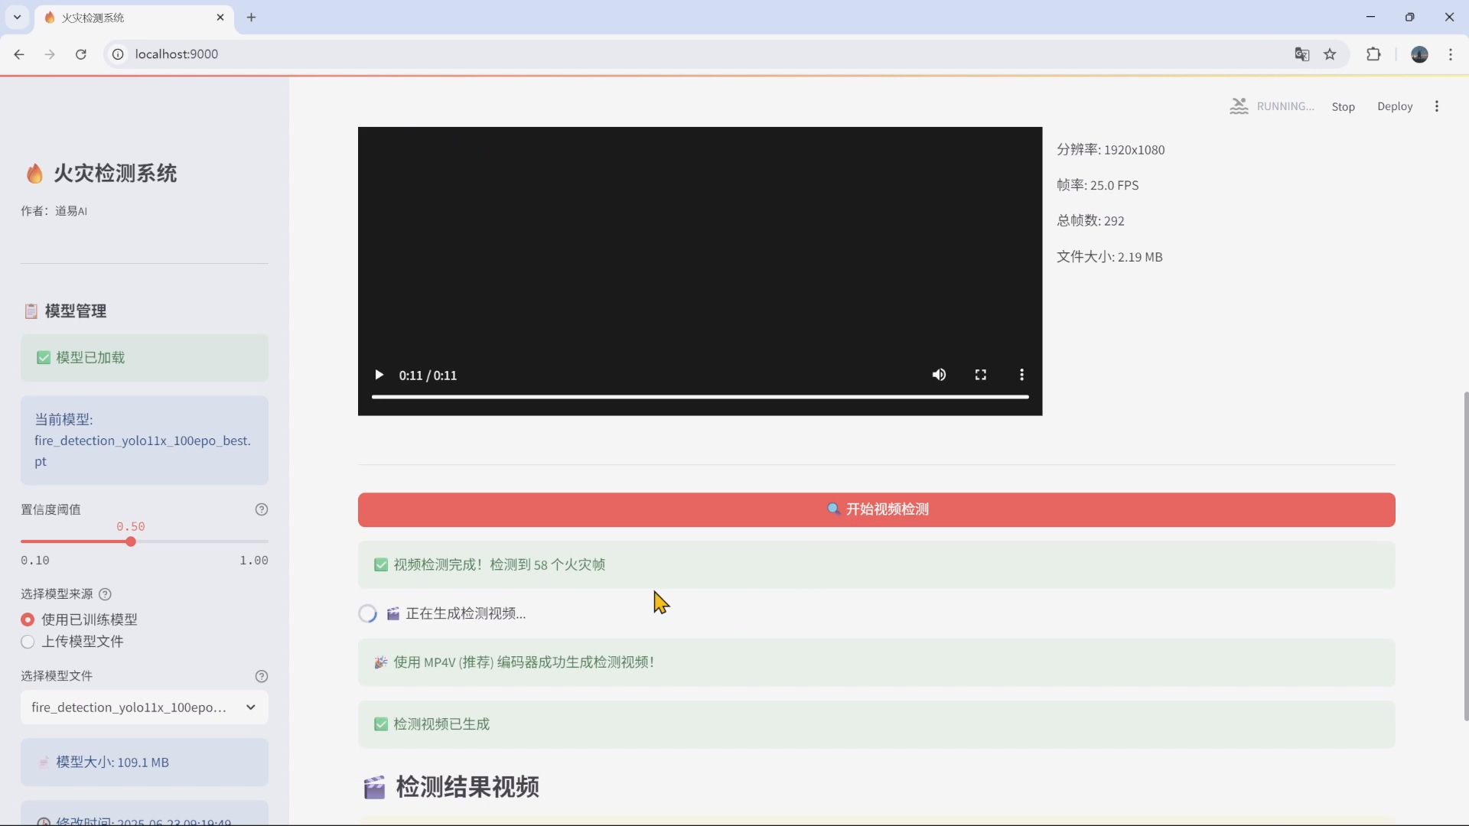This screenshot has width=1469, height=826.
Task: Open help tooltip for 置信度阈值
Action: click(x=262, y=509)
